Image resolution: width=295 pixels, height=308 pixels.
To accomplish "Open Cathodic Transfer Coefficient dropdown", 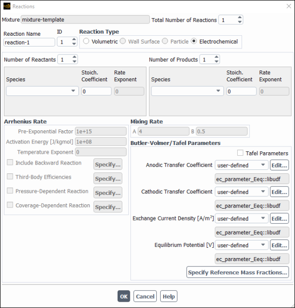I will (x=242, y=192).
